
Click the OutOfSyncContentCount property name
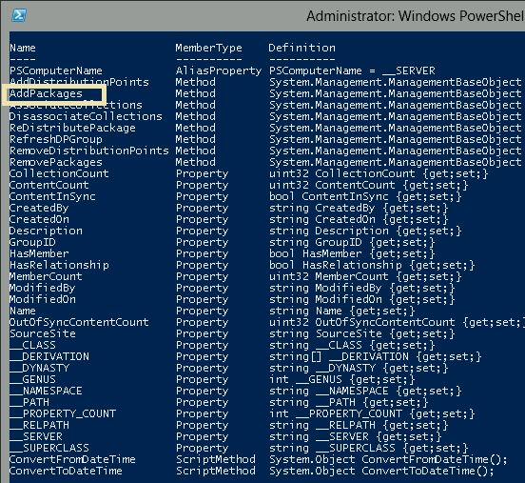coord(79,322)
